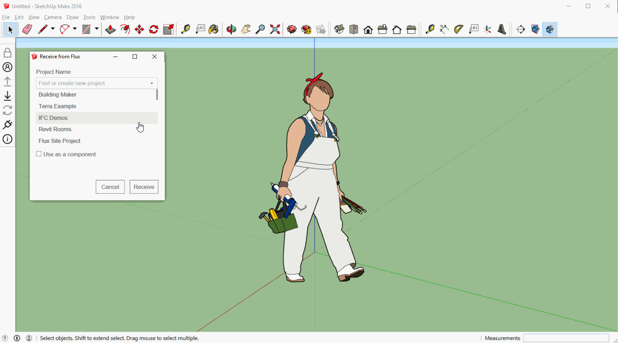
Task: Pick the Scale tool
Action: coord(169,29)
